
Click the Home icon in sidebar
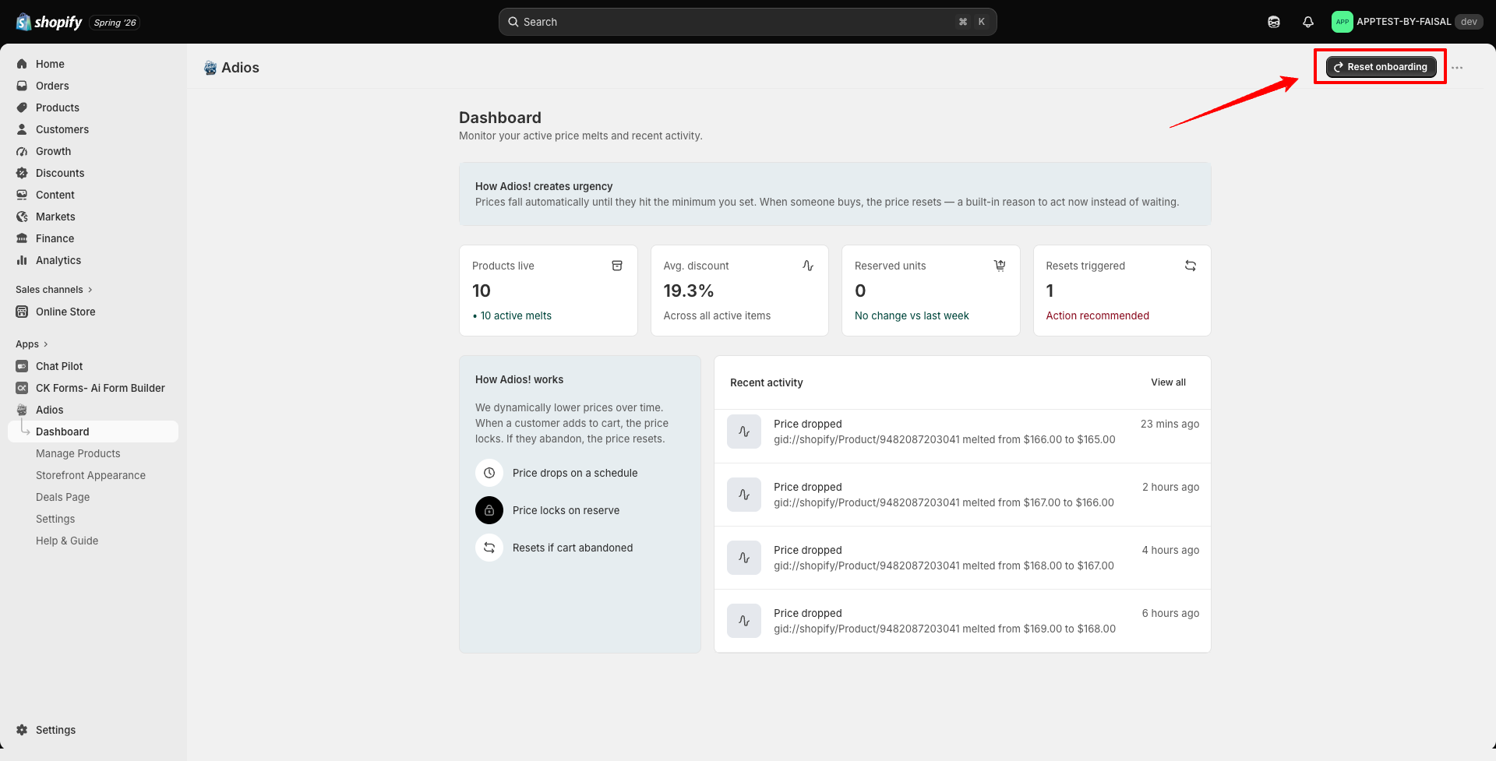click(22, 64)
